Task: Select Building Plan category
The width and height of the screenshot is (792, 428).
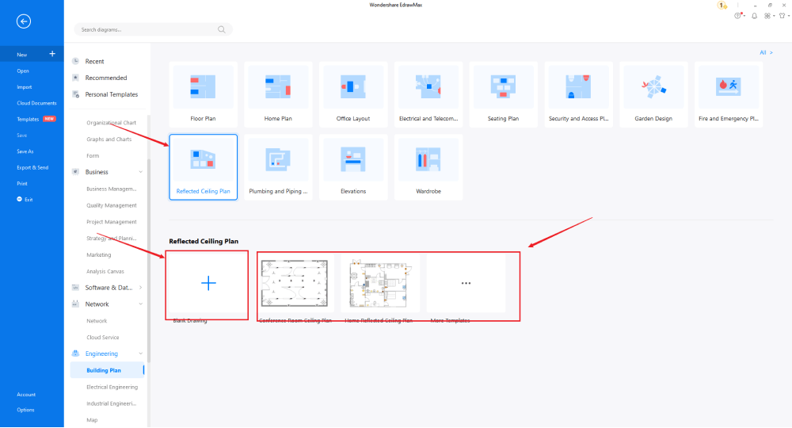Action: coord(107,370)
